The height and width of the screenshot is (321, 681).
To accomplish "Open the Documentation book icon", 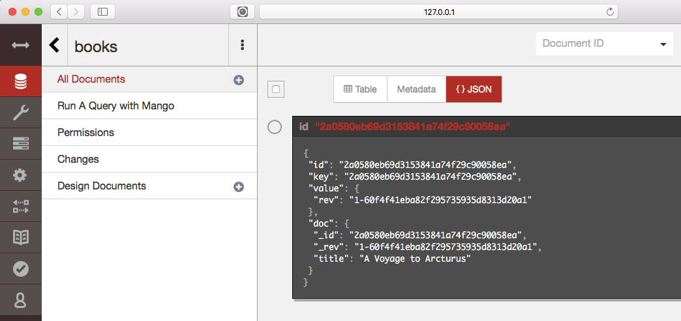I will tap(20, 238).
